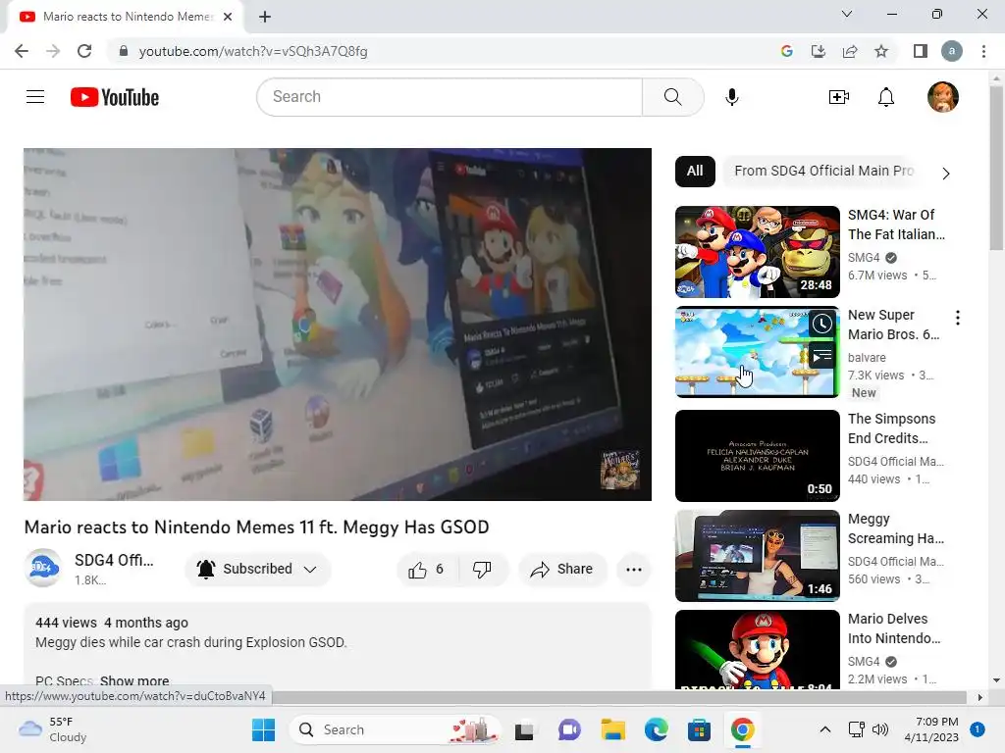The height and width of the screenshot is (753, 1005).
Task: Open Simpsons End Credits thumbnail
Action: (757, 455)
